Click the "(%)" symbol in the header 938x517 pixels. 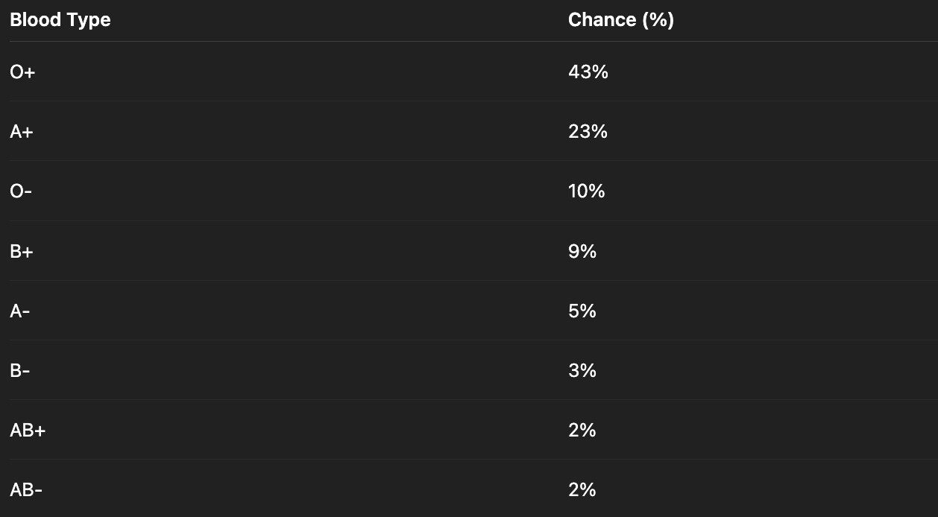658,20
